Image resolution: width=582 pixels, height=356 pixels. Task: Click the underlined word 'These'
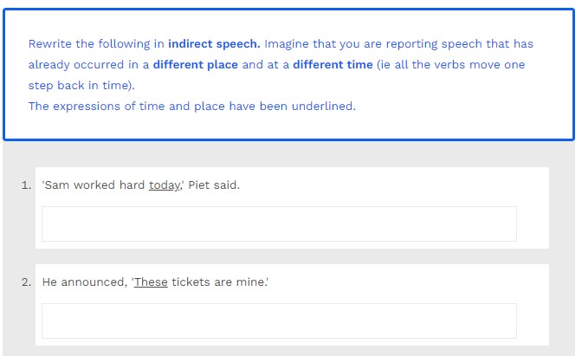tap(151, 282)
